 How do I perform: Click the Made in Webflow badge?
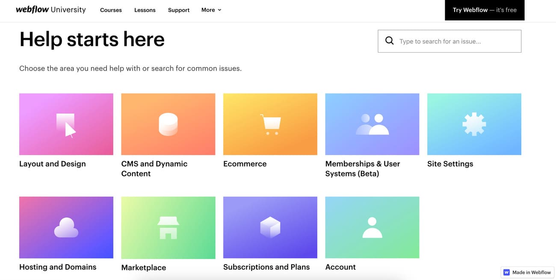pyautogui.click(x=527, y=272)
